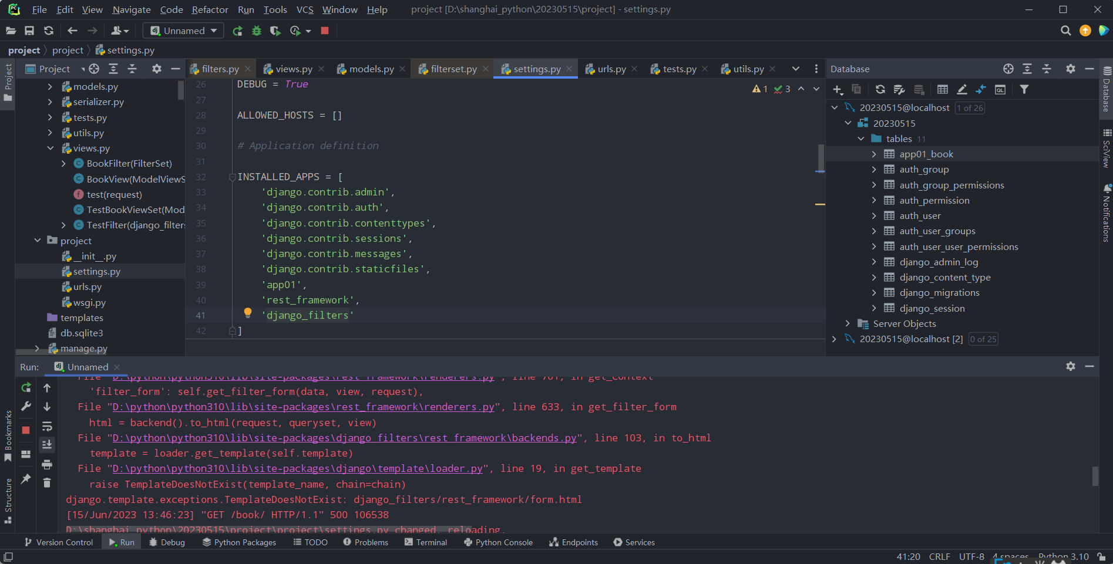1113x564 pixels.
Task: Open the table editor in Database toolbar
Action: 943,89
